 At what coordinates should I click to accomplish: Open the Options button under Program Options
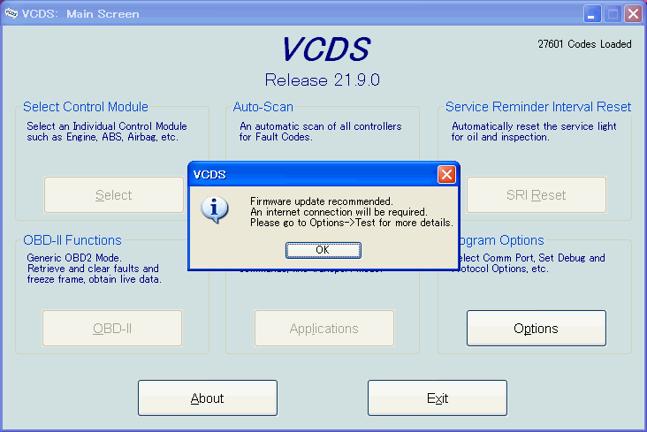pyautogui.click(x=536, y=329)
